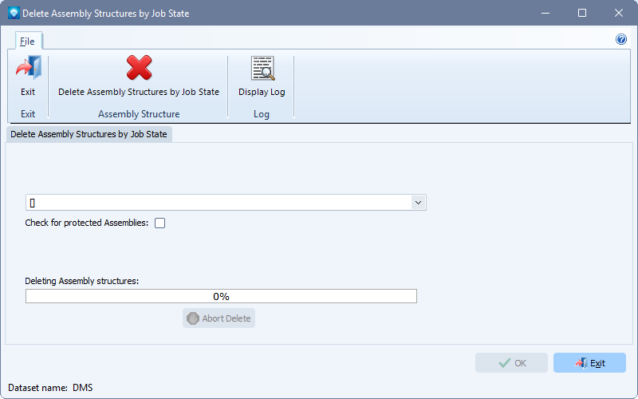Viewport: 638px width, 399px height.
Task: Open the Display Log magnifier icon
Action: click(262, 68)
